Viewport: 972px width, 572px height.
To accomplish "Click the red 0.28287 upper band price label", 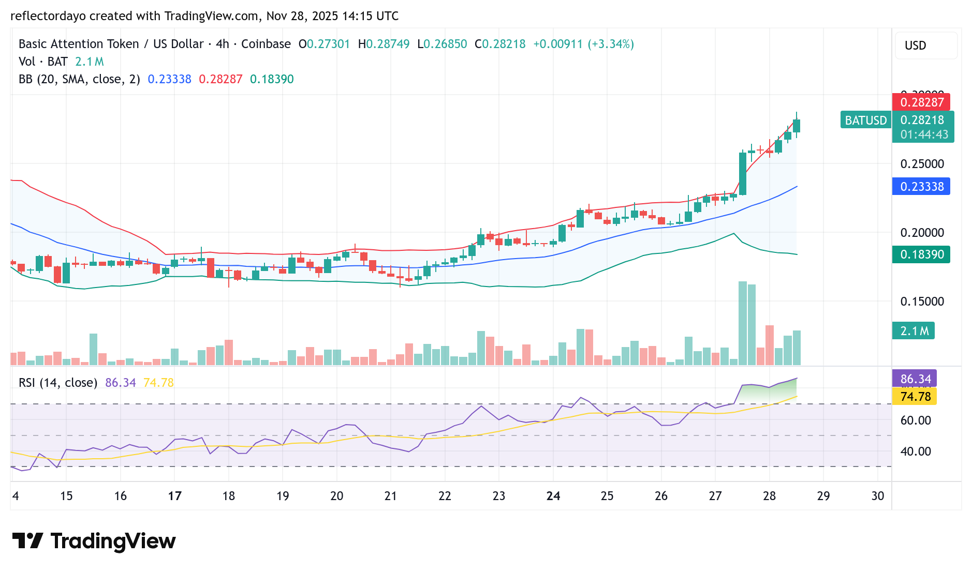I will [x=921, y=102].
